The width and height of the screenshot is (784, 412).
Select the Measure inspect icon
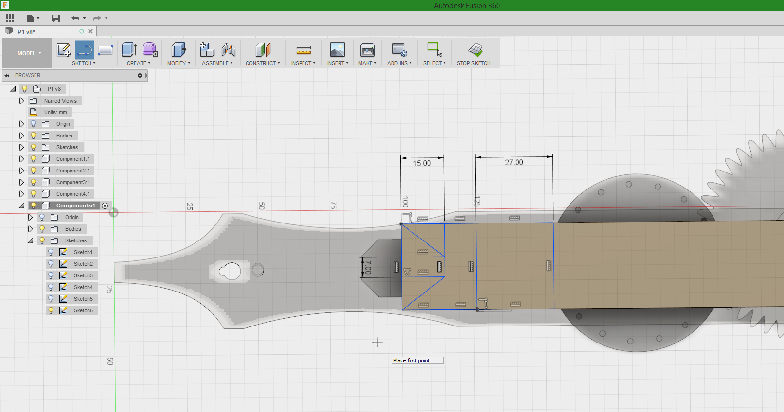303,50
